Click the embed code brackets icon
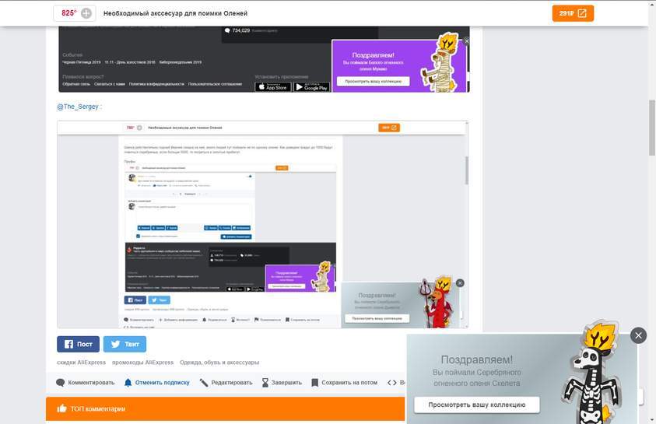Viewport: 656px width, 424px height. (x=392, y=383)
